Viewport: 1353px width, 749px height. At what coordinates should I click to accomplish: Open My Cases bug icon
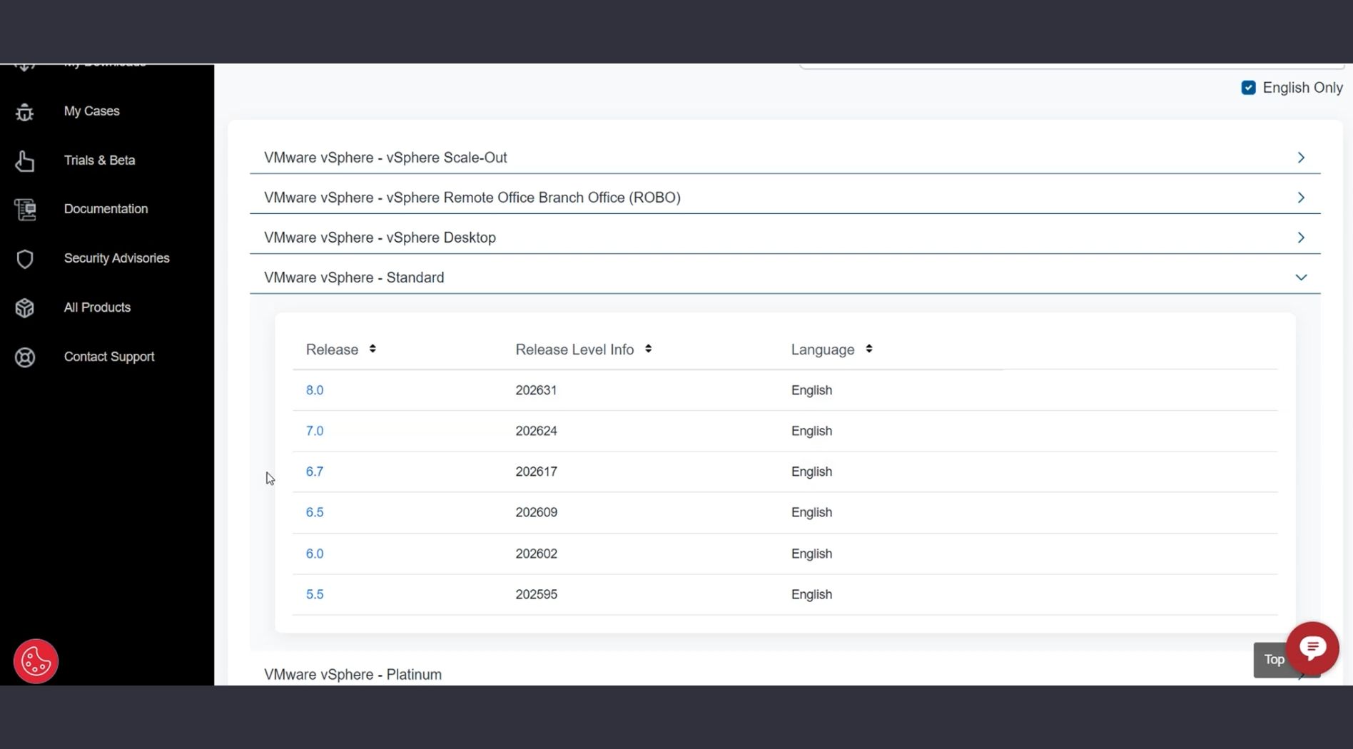(x=25, y=112)
